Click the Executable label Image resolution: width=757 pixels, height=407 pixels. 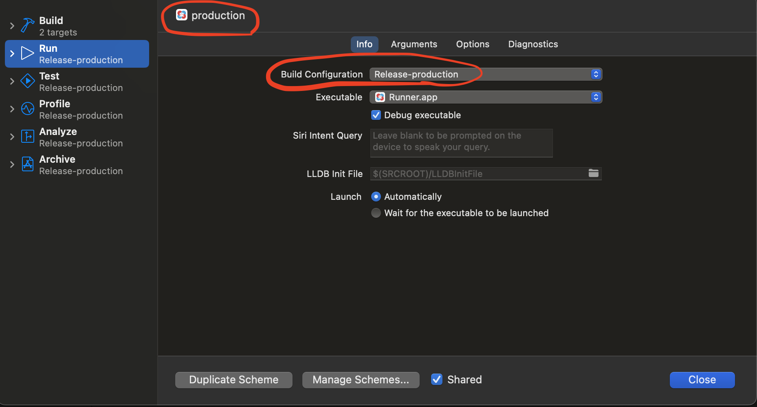coord(339,97)
